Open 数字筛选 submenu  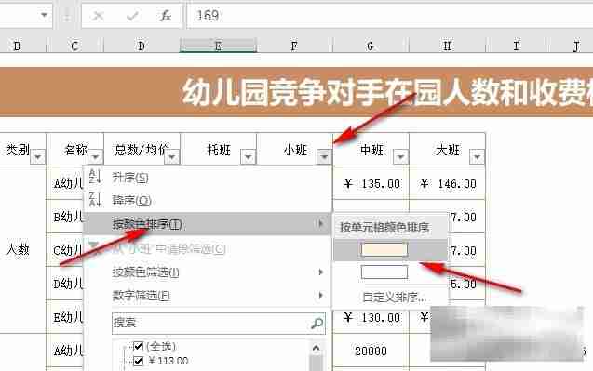coord(208,295)
